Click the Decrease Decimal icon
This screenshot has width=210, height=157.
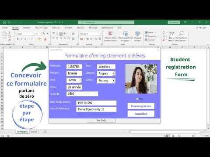pyautogui.click(x=100, y=39)
